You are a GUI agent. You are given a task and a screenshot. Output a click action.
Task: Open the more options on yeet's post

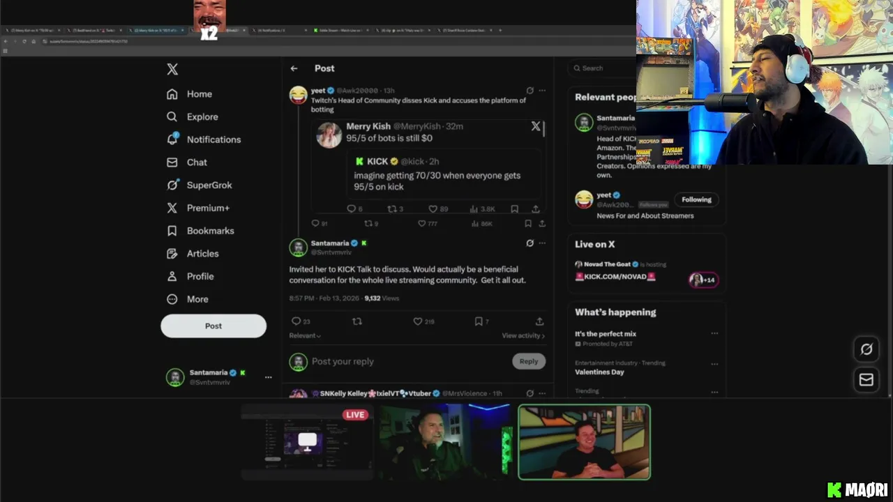542,91
